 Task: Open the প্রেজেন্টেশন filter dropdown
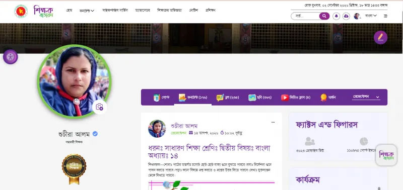[366, 97]
